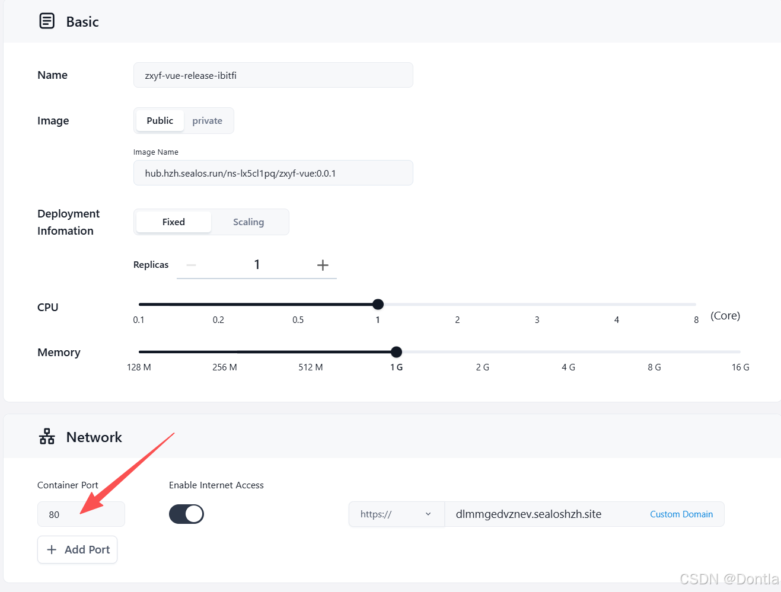The width and height of the screenshot is (781, 592).
Task: Click the 128 M memory label
Action: point(139,367)
